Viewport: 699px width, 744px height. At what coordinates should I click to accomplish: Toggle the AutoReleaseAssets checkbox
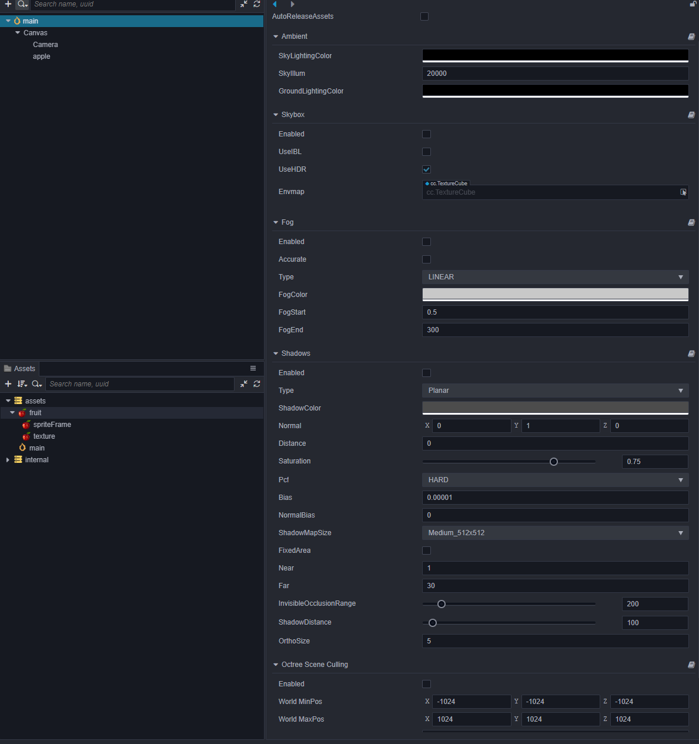[424, 16]
